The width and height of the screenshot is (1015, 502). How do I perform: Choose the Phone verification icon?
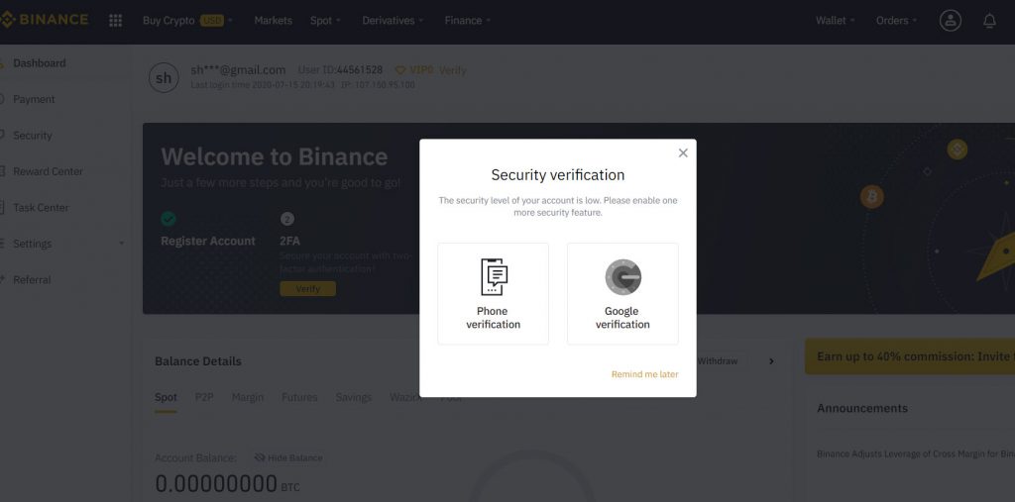click(494, 276)
